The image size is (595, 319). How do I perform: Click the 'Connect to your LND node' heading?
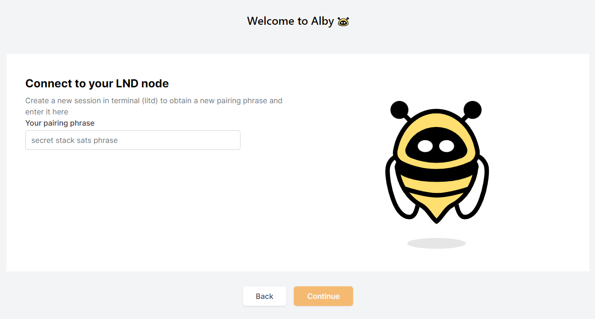coord(97,84)
